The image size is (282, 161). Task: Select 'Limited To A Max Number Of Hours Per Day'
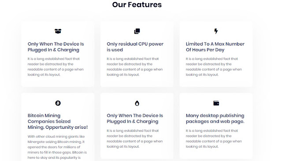[x=215, y=47]
